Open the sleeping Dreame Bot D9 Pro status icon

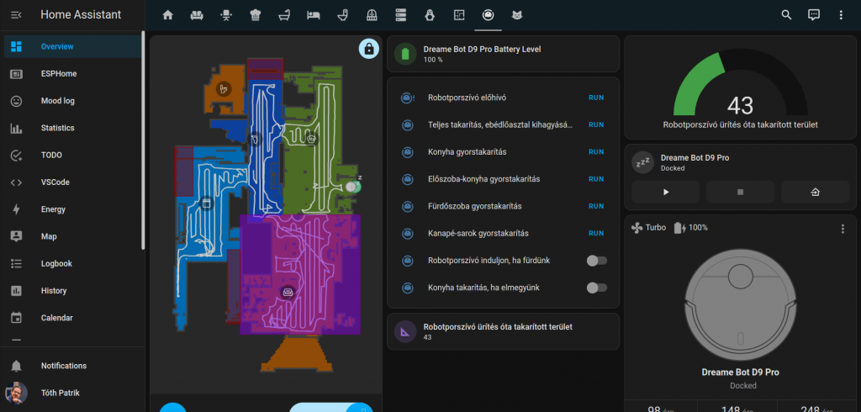coord(642,162)
